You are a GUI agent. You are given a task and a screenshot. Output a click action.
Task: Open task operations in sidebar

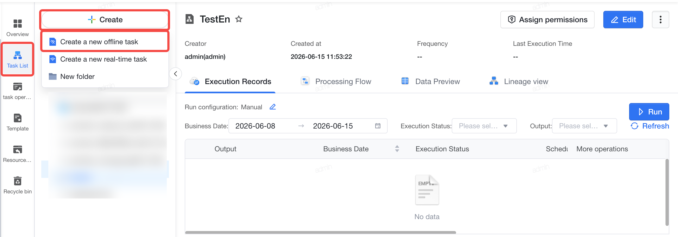17,91
